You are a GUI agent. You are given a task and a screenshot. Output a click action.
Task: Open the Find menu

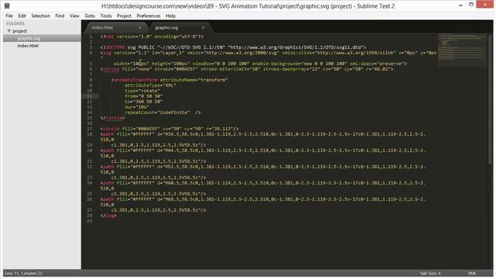pos(60,15)
